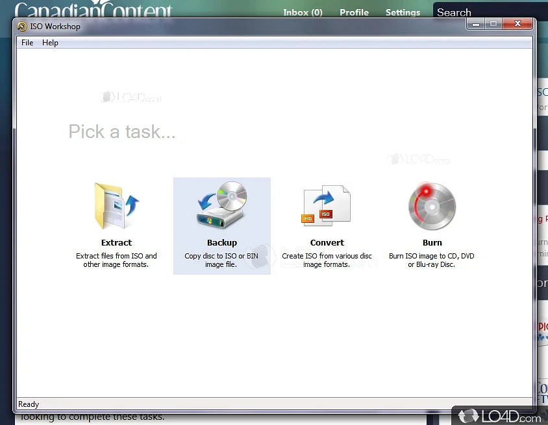This screenshot has height=425, width=548.
Task: Click the 'Ready' status bar text
Action: click(x=29, y=404)
